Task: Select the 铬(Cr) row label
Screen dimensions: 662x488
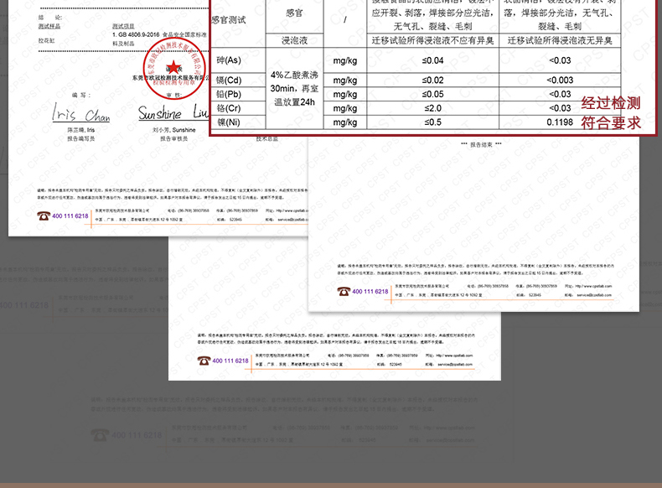Action: tap(228, 109)
